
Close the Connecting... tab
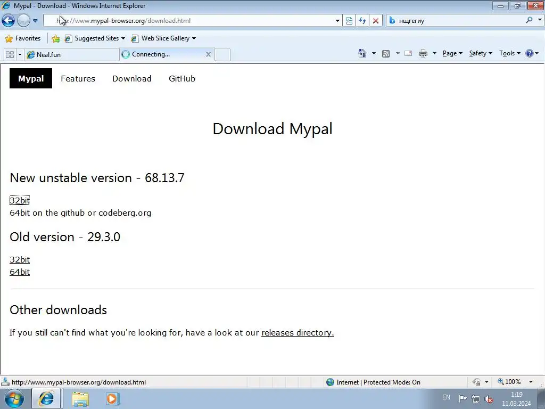coord(208,54)
